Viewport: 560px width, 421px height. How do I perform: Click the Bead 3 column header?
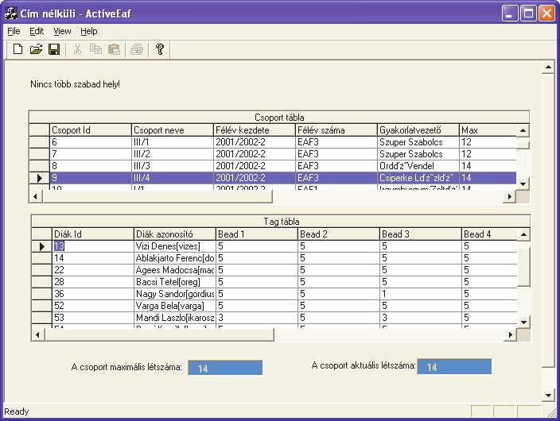pyautogui.click(x=420, y=234)
